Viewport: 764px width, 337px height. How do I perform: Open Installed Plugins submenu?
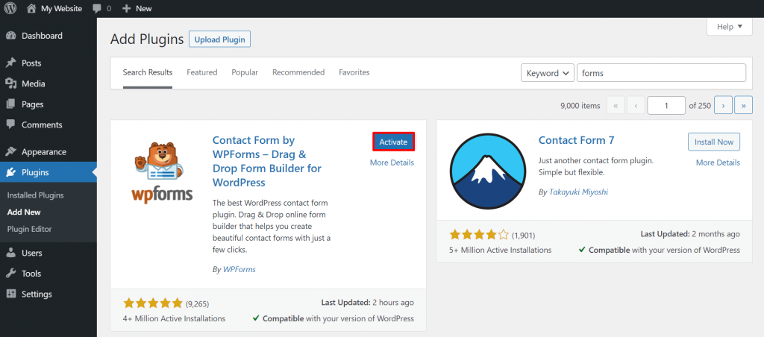[36, 195]
